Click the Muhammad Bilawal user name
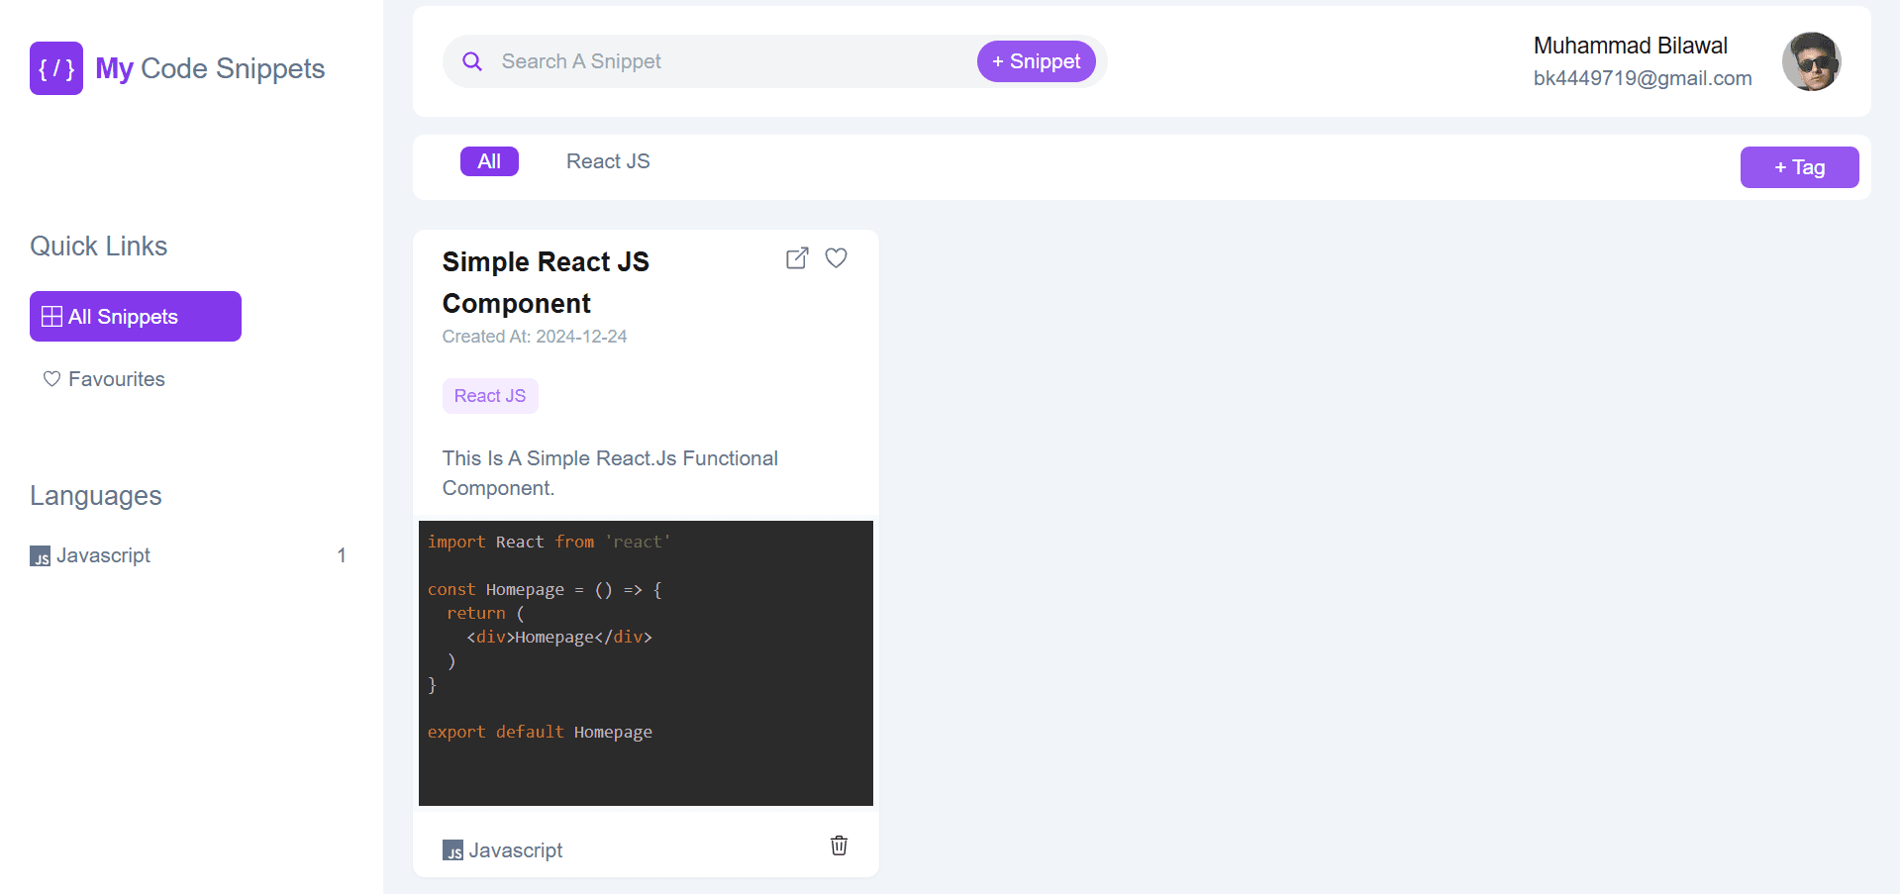Viewport: 1900px width, 894px height. [1630, 46]
